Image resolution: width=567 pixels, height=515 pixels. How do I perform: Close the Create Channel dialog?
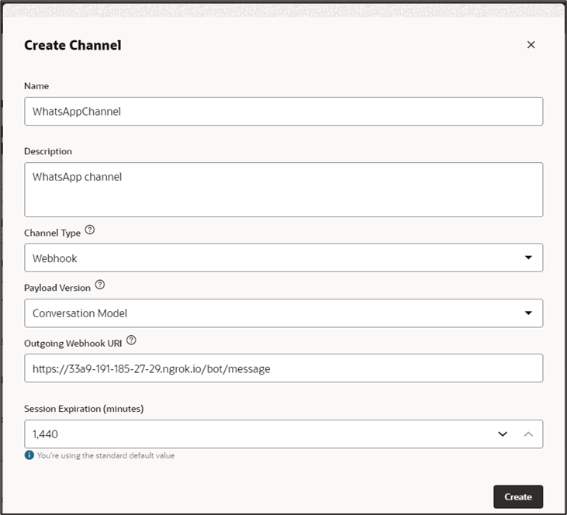(x=531, y=45)
